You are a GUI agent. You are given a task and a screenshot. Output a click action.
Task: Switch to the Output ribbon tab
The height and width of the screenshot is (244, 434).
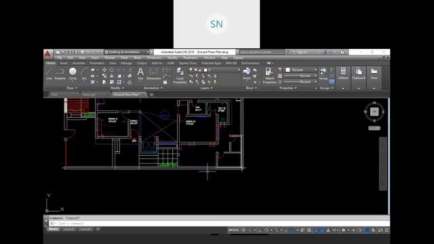pos(142,63)
